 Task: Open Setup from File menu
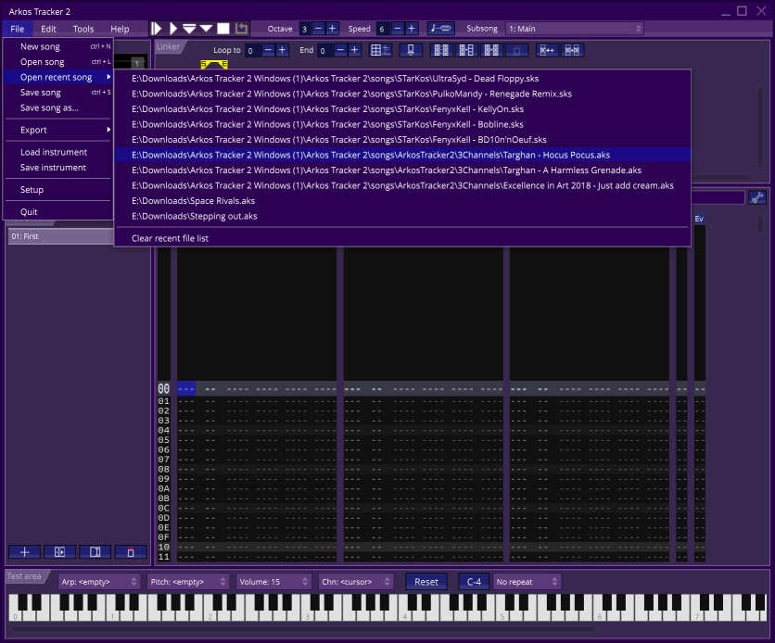point(58,190)
